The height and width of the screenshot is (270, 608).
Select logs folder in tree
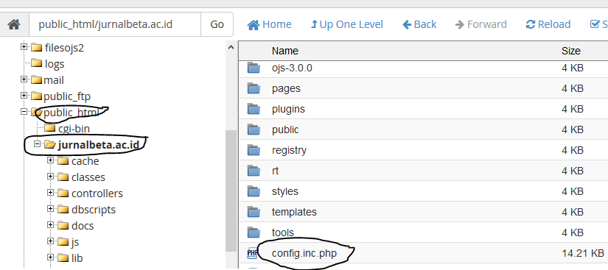pos(55,64)
